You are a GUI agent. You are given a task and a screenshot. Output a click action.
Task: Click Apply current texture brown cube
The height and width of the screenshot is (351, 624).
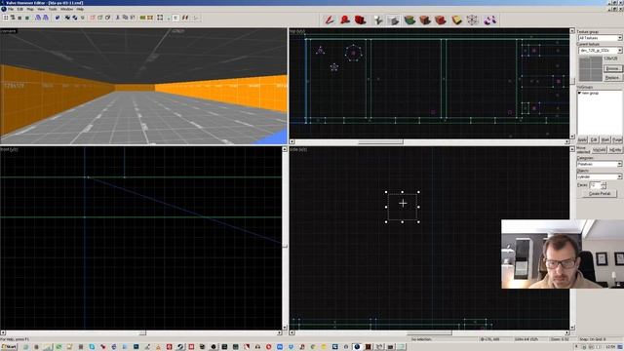(425, 19)
